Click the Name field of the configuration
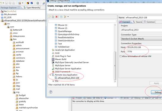 (x=144, y=18)
